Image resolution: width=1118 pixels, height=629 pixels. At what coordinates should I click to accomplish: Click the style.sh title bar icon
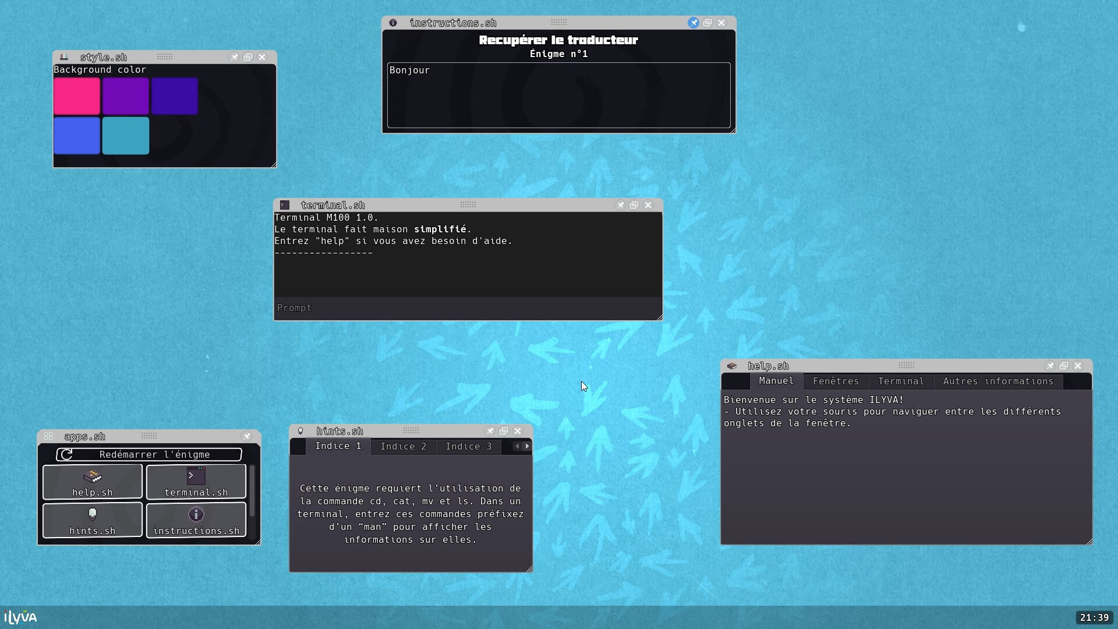(64, 57)
